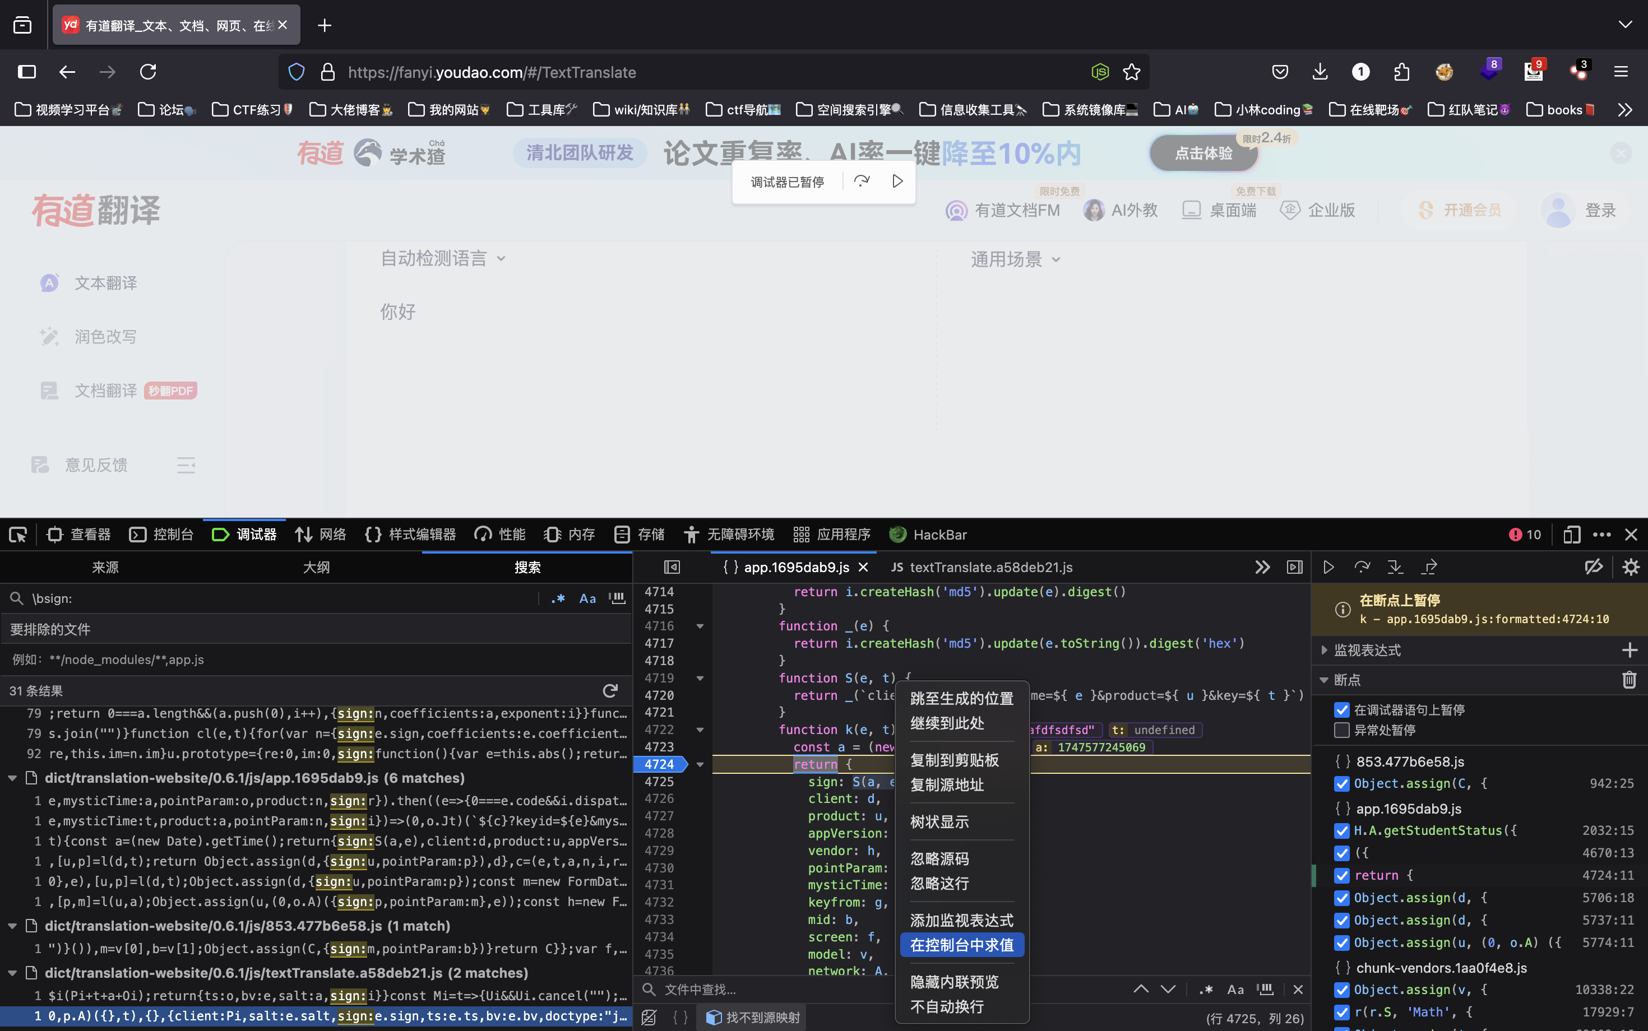Click the 文件中查找 search input field

(x=751, y=990)
